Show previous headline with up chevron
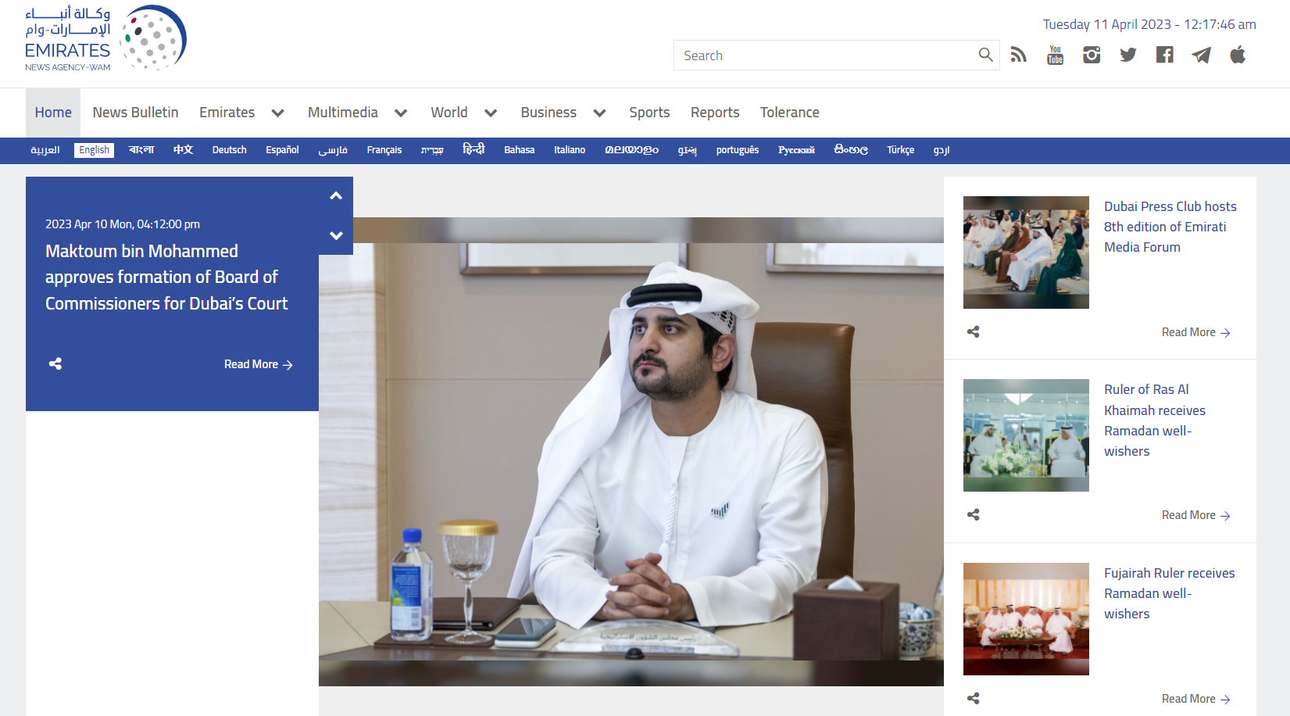This screenshot has height=716, width=1290. click(336, 196)
